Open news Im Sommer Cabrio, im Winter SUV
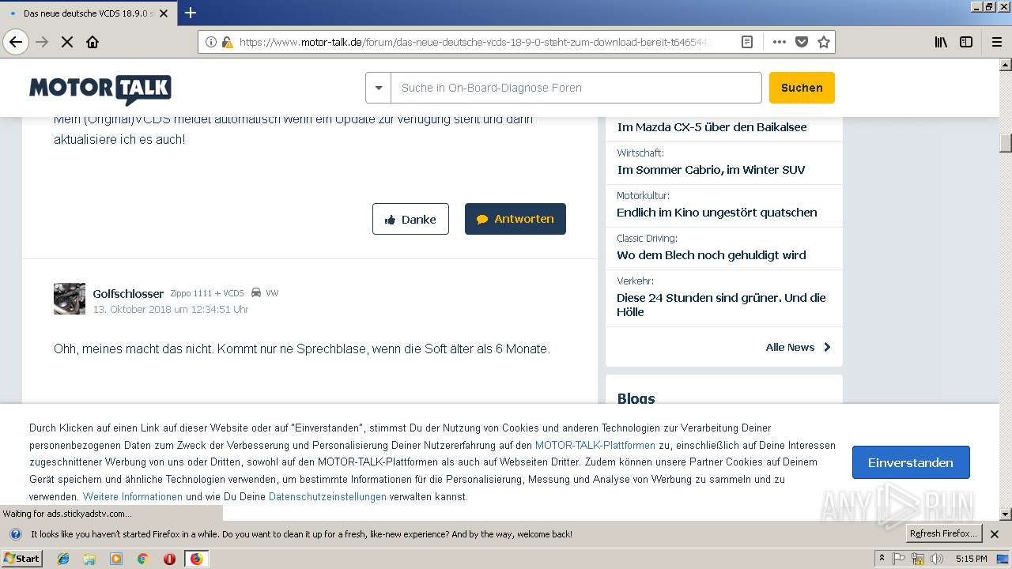This screenshot has width=1012, height=569. click(711, 170)
